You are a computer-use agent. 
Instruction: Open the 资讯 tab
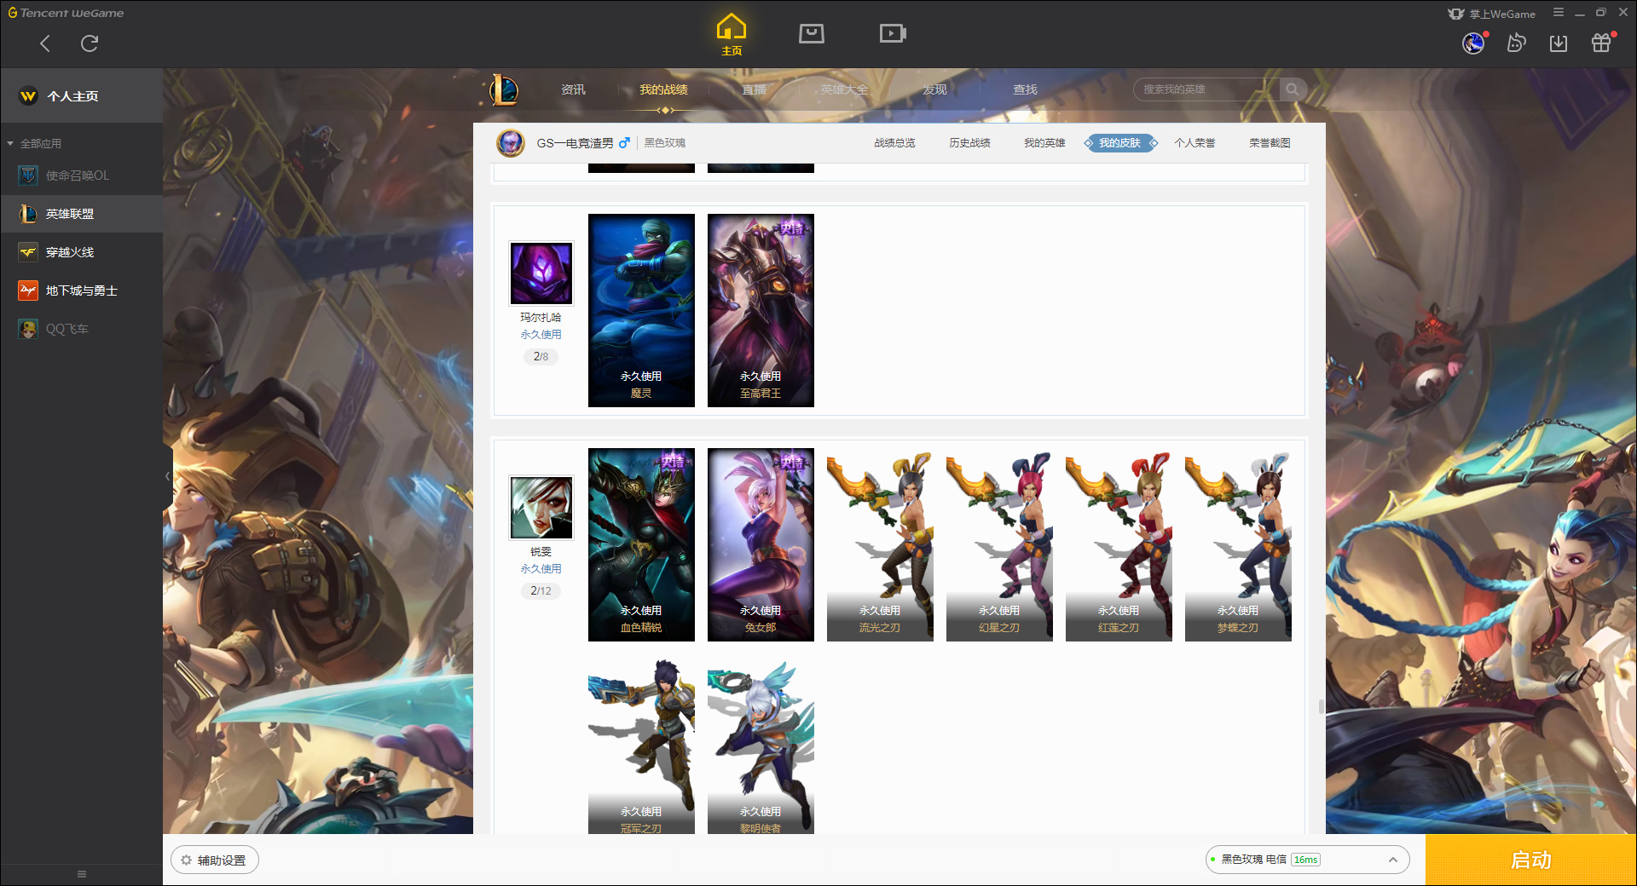click(x=573, y=89)
